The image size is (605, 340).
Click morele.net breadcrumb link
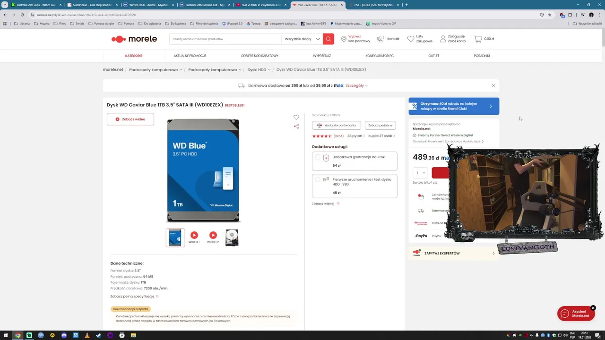(x=113, y=70)
